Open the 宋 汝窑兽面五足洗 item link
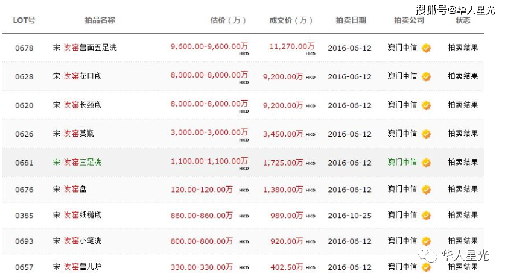 tap(85, 48)
